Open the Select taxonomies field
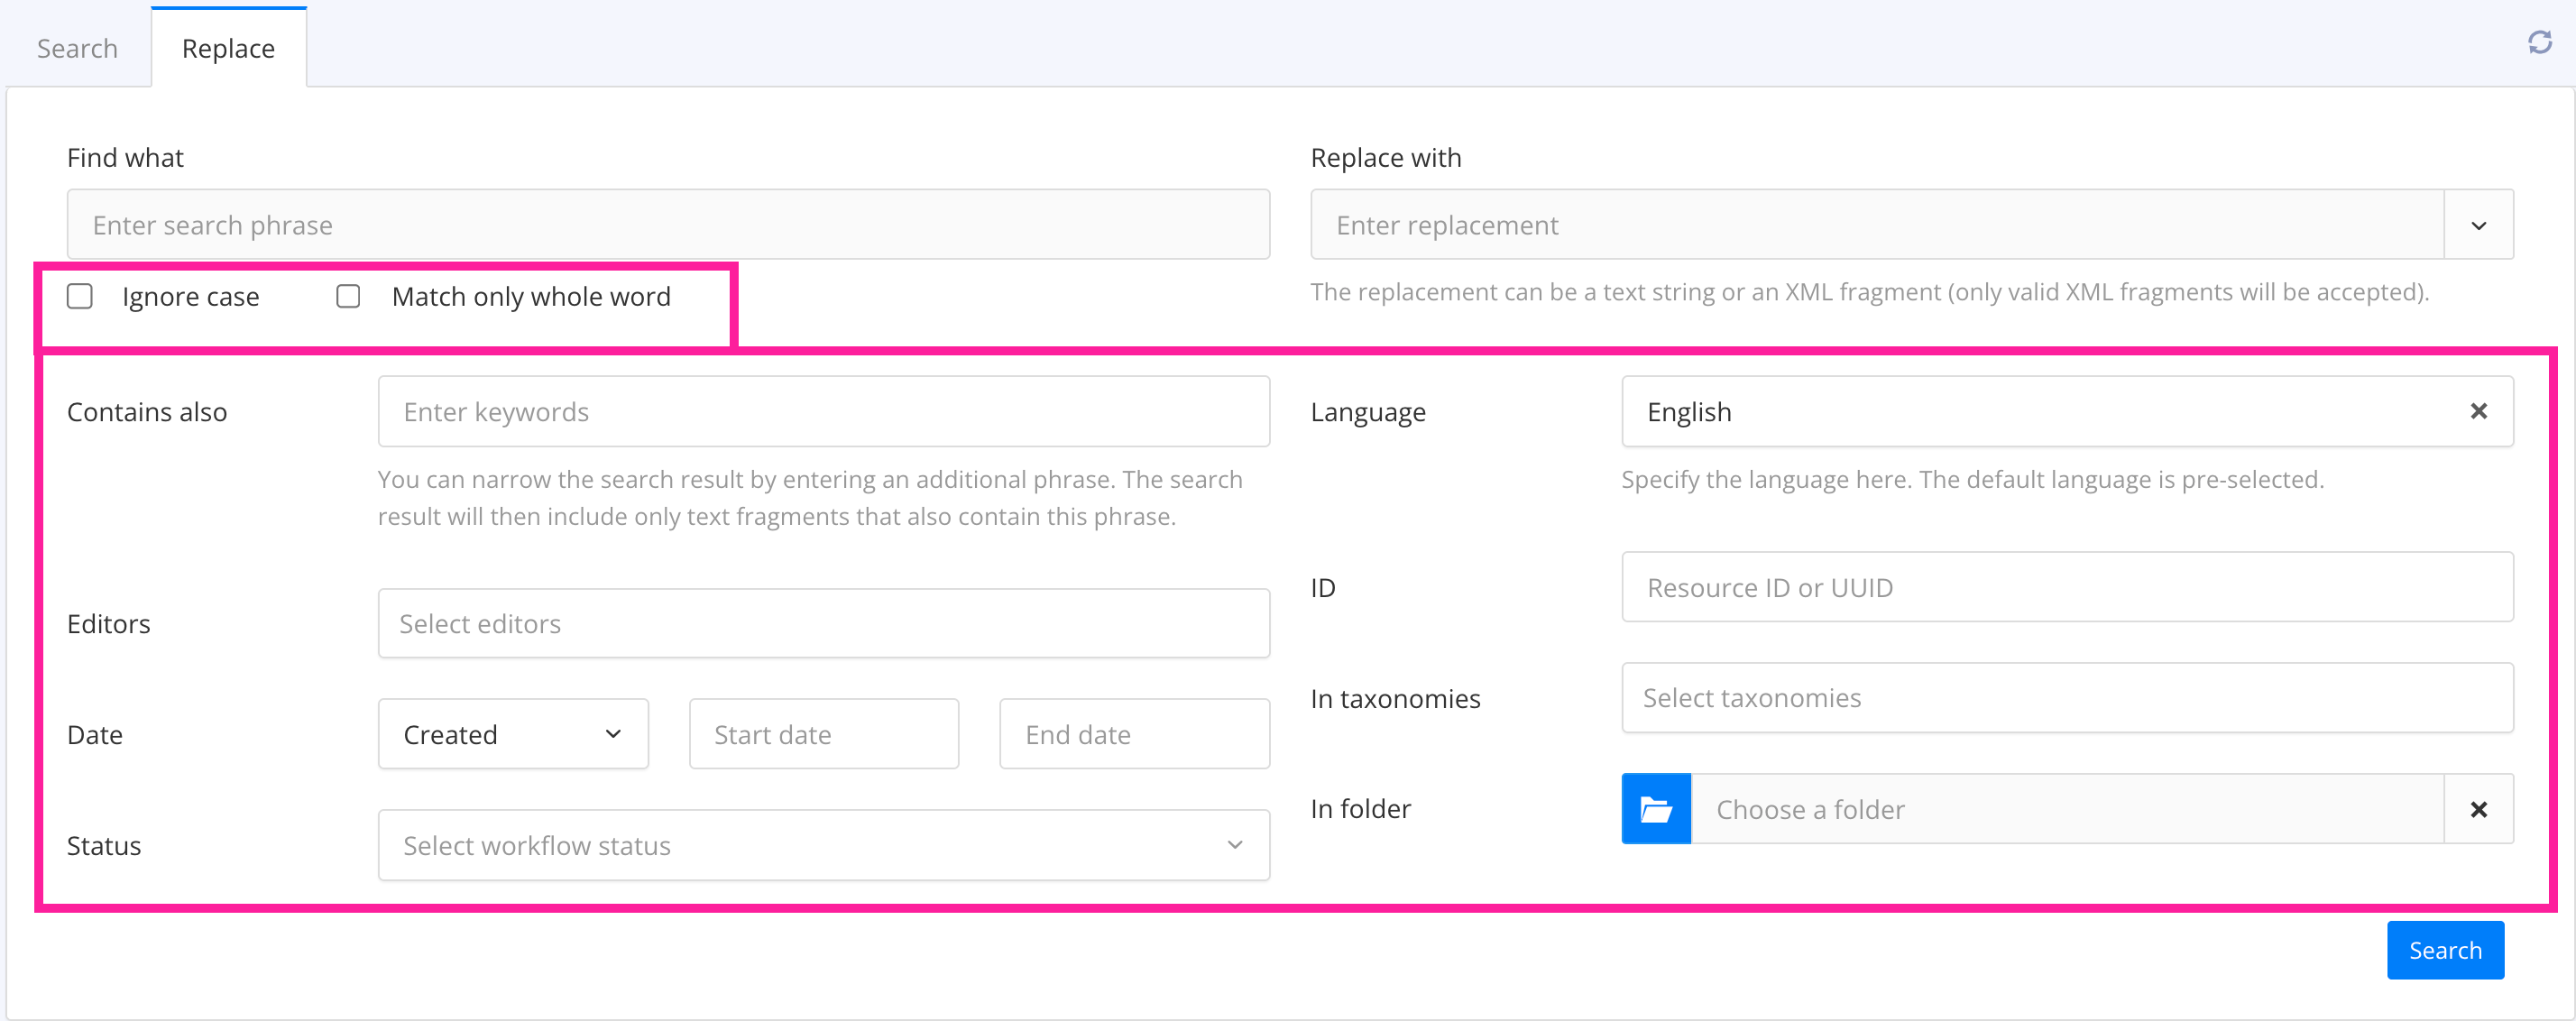The width and height of the screenshot is (2576, 1021). (x=2066, y=698)
